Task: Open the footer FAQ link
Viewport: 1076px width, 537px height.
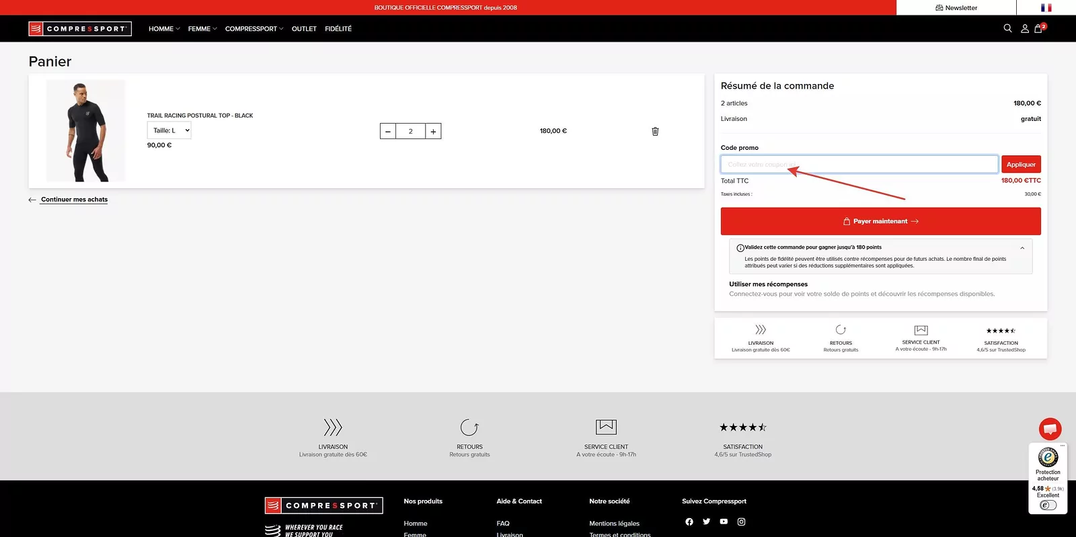Action: (x=503, y=524)
